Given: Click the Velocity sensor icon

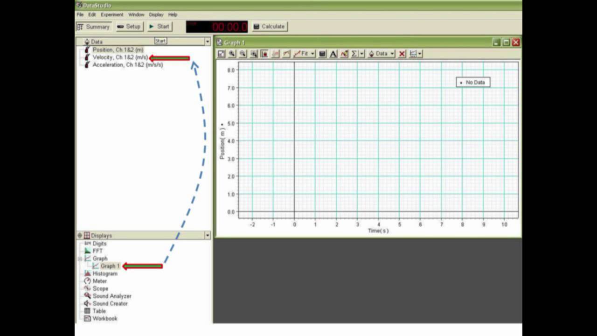Looking at the screenshot, I should [87, 57].
